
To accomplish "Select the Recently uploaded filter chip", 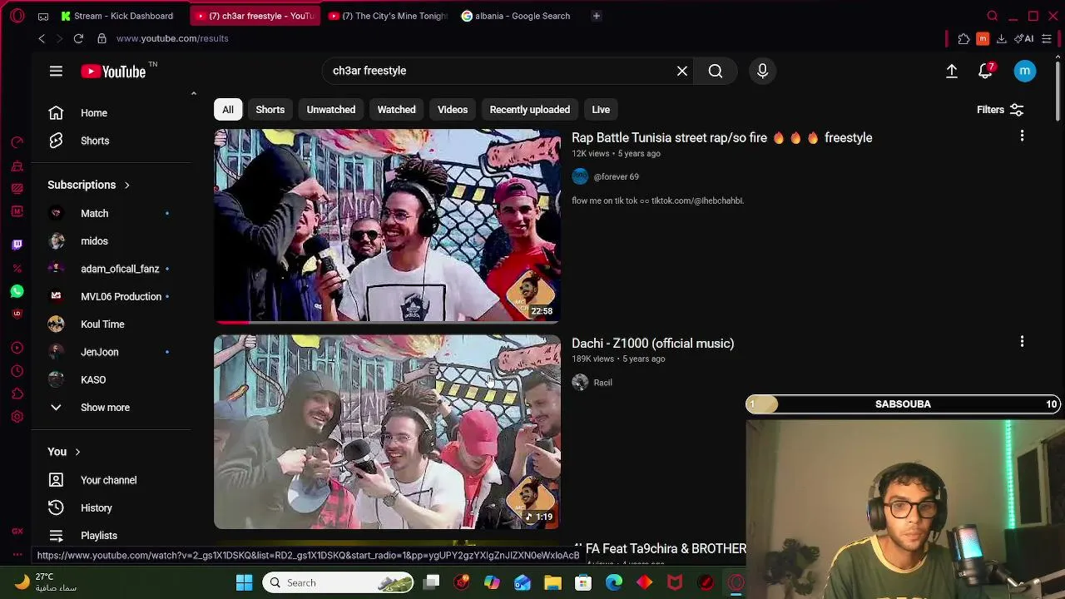I will 530,110.
